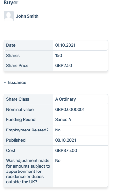This screenshot has width=117, height=193.
Task: Click the apportionment adjustment question label
Action: (x=28, y=171)
